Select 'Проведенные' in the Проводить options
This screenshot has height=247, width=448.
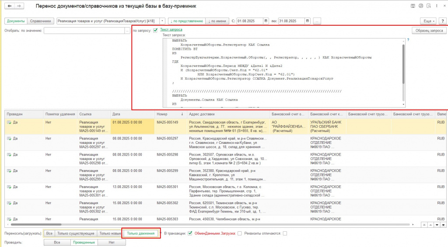pyautogui.click(x=84, y=242)
